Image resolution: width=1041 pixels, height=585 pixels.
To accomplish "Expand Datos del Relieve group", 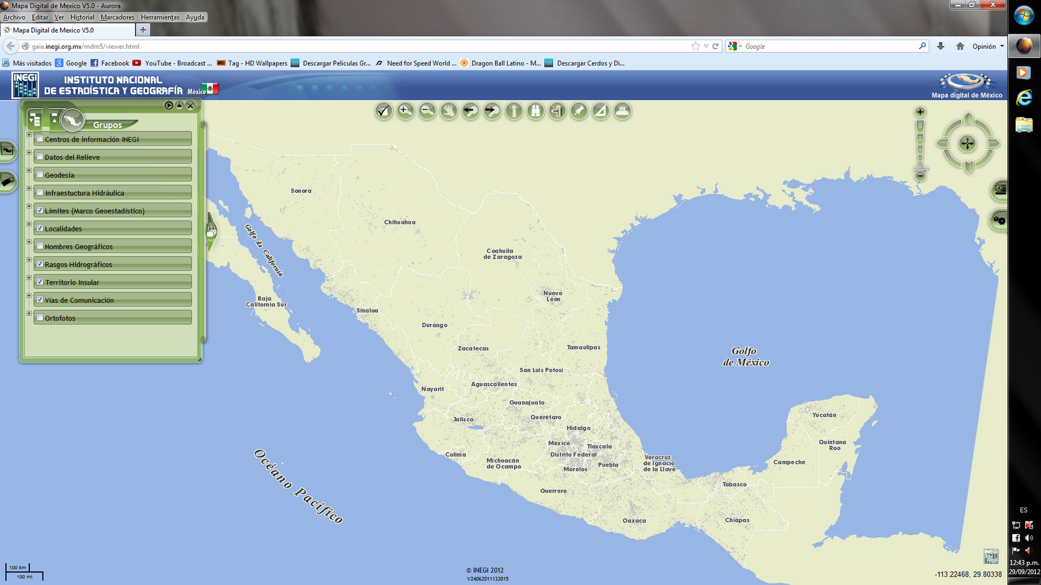I will point(29,153).
